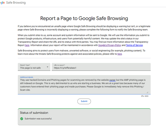Click the Google logo in header
166x135 pixels.
pos(2,3)
